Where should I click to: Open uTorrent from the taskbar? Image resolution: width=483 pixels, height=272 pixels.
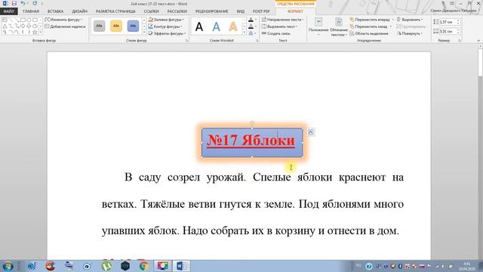coord(106,266)
